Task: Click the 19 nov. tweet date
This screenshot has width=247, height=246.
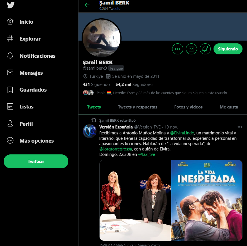Action: pos(171,127)
